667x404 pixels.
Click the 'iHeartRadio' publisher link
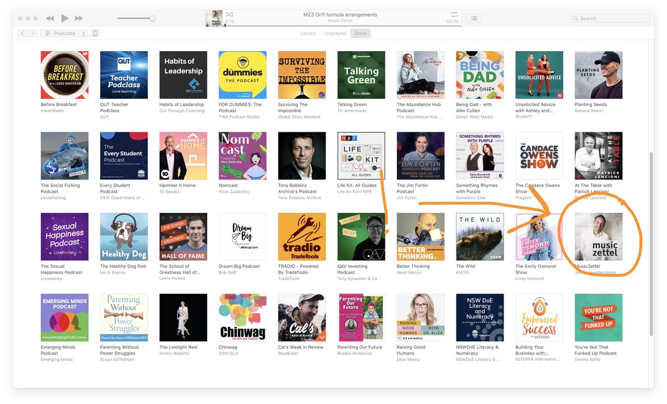(x=52, y=111)
